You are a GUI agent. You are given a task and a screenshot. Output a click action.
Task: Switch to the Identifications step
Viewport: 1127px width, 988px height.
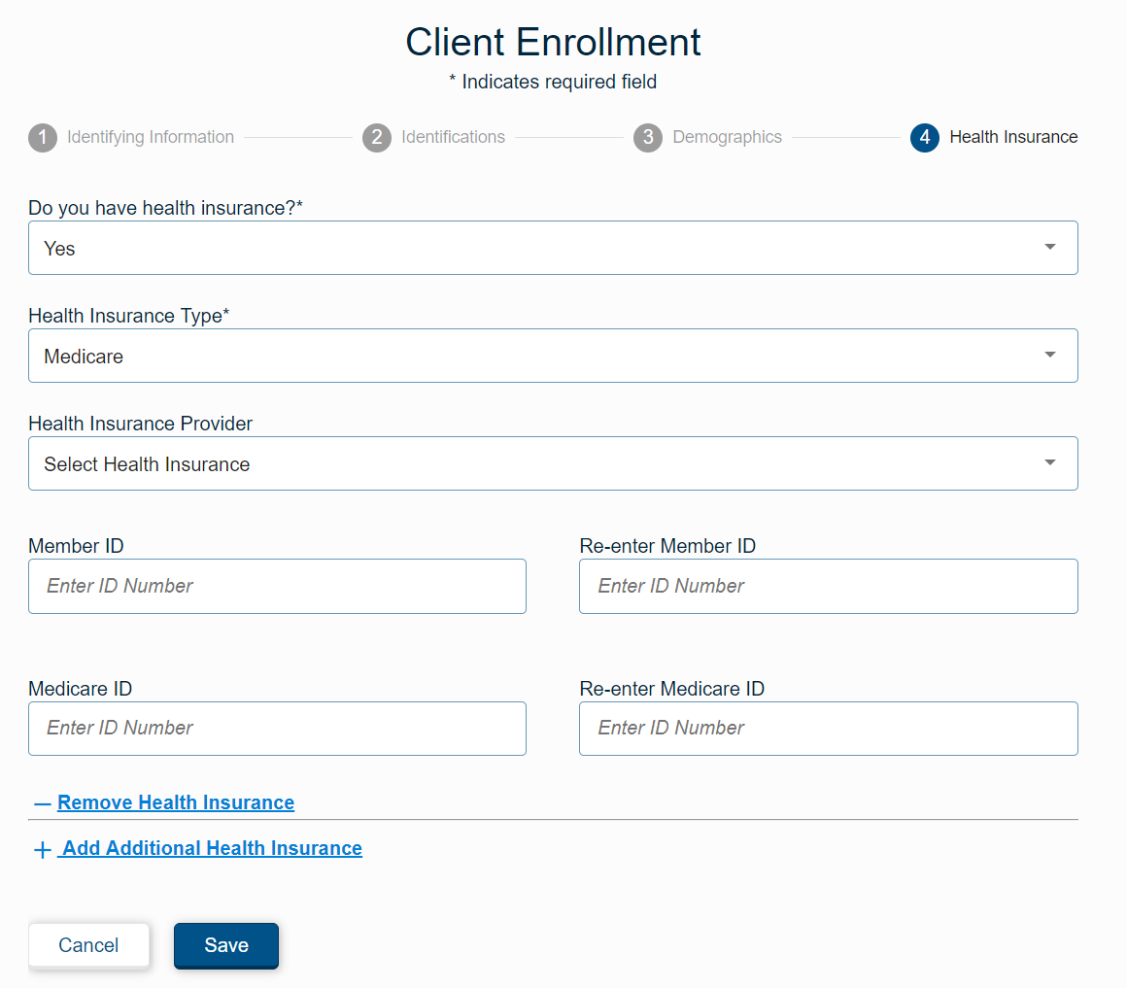[x=453, y=137]
